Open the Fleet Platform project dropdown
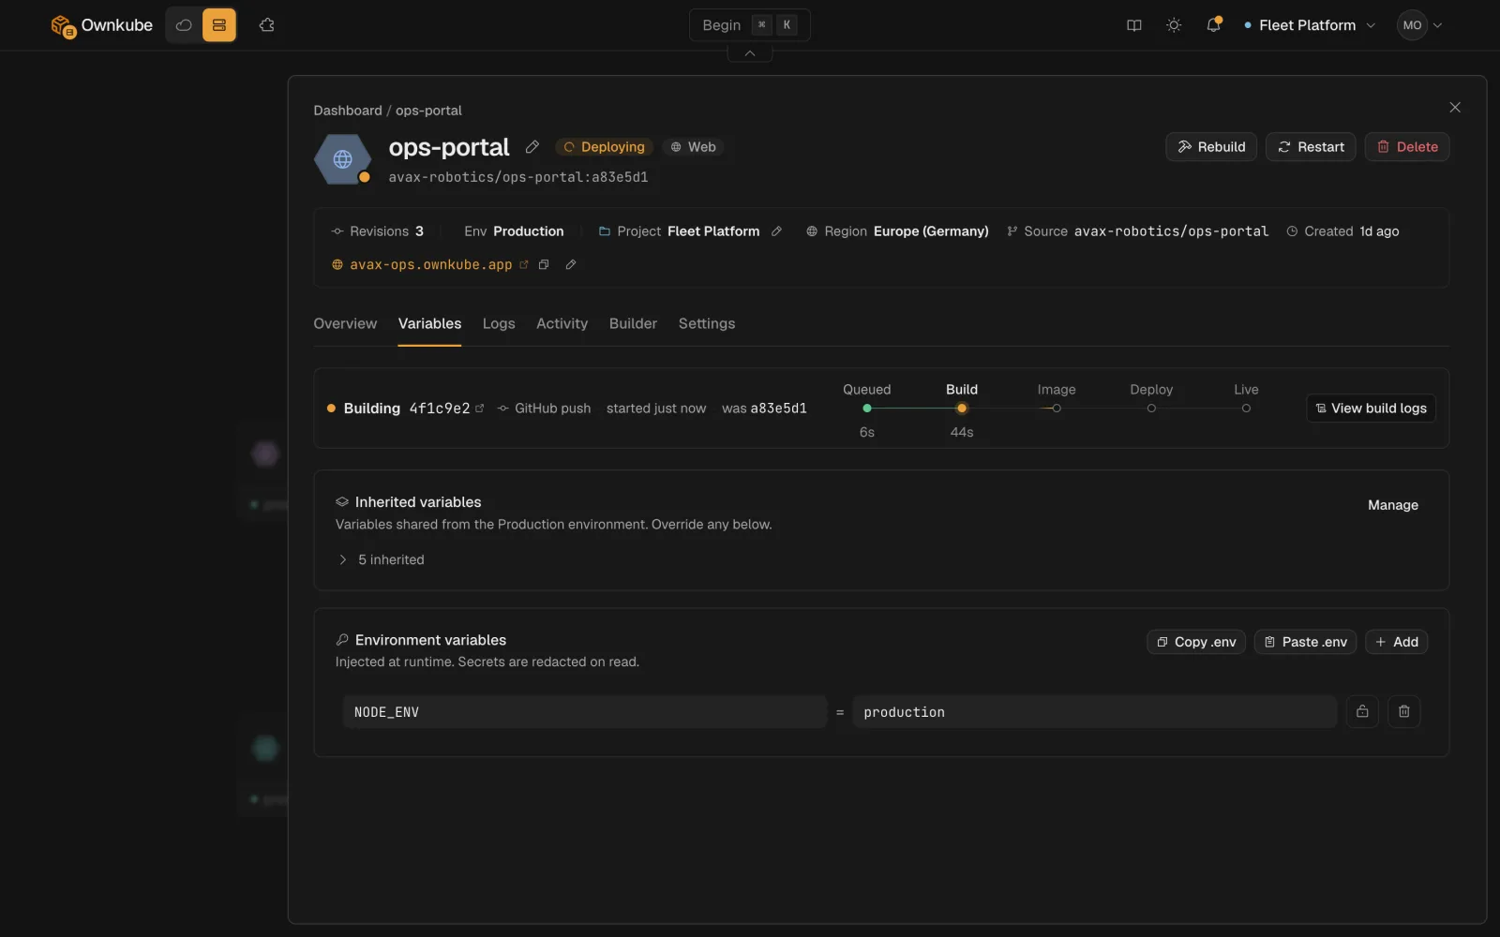This screenshot has width=1500, height=937. [1310, 25]
